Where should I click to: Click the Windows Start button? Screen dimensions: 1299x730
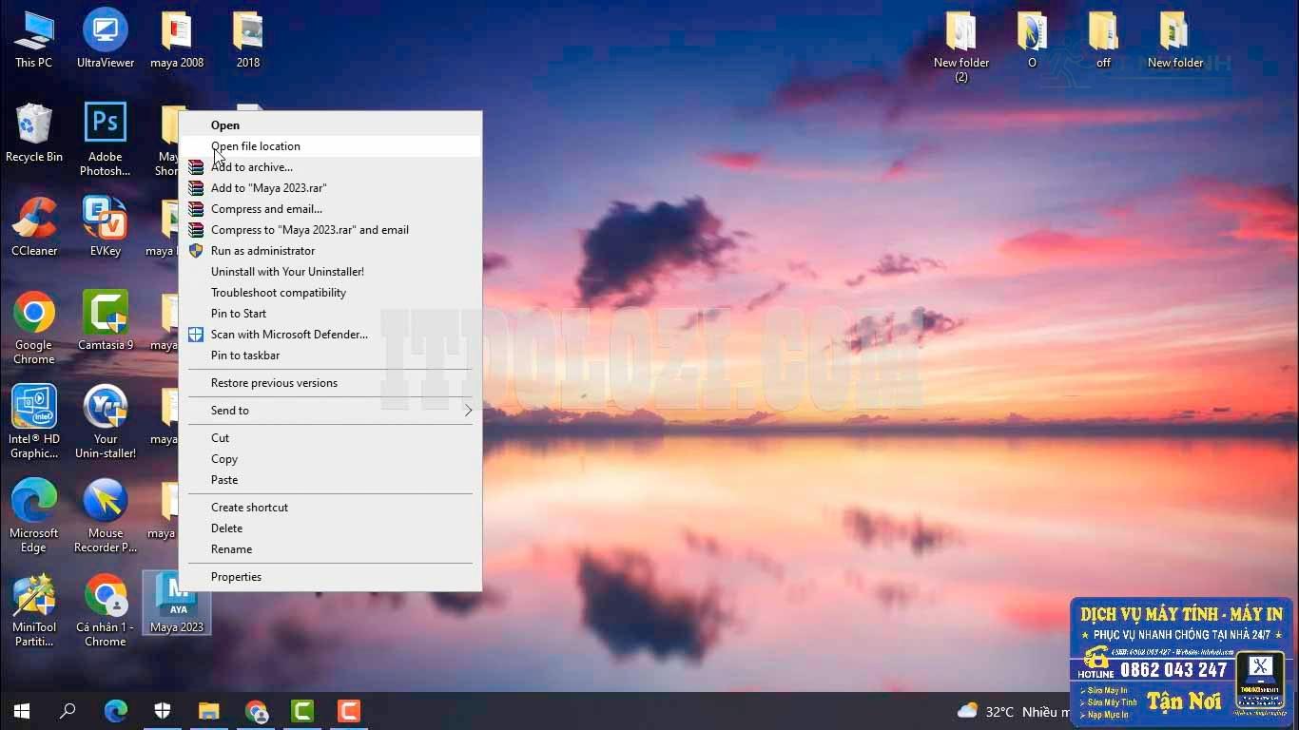(21, 711)
